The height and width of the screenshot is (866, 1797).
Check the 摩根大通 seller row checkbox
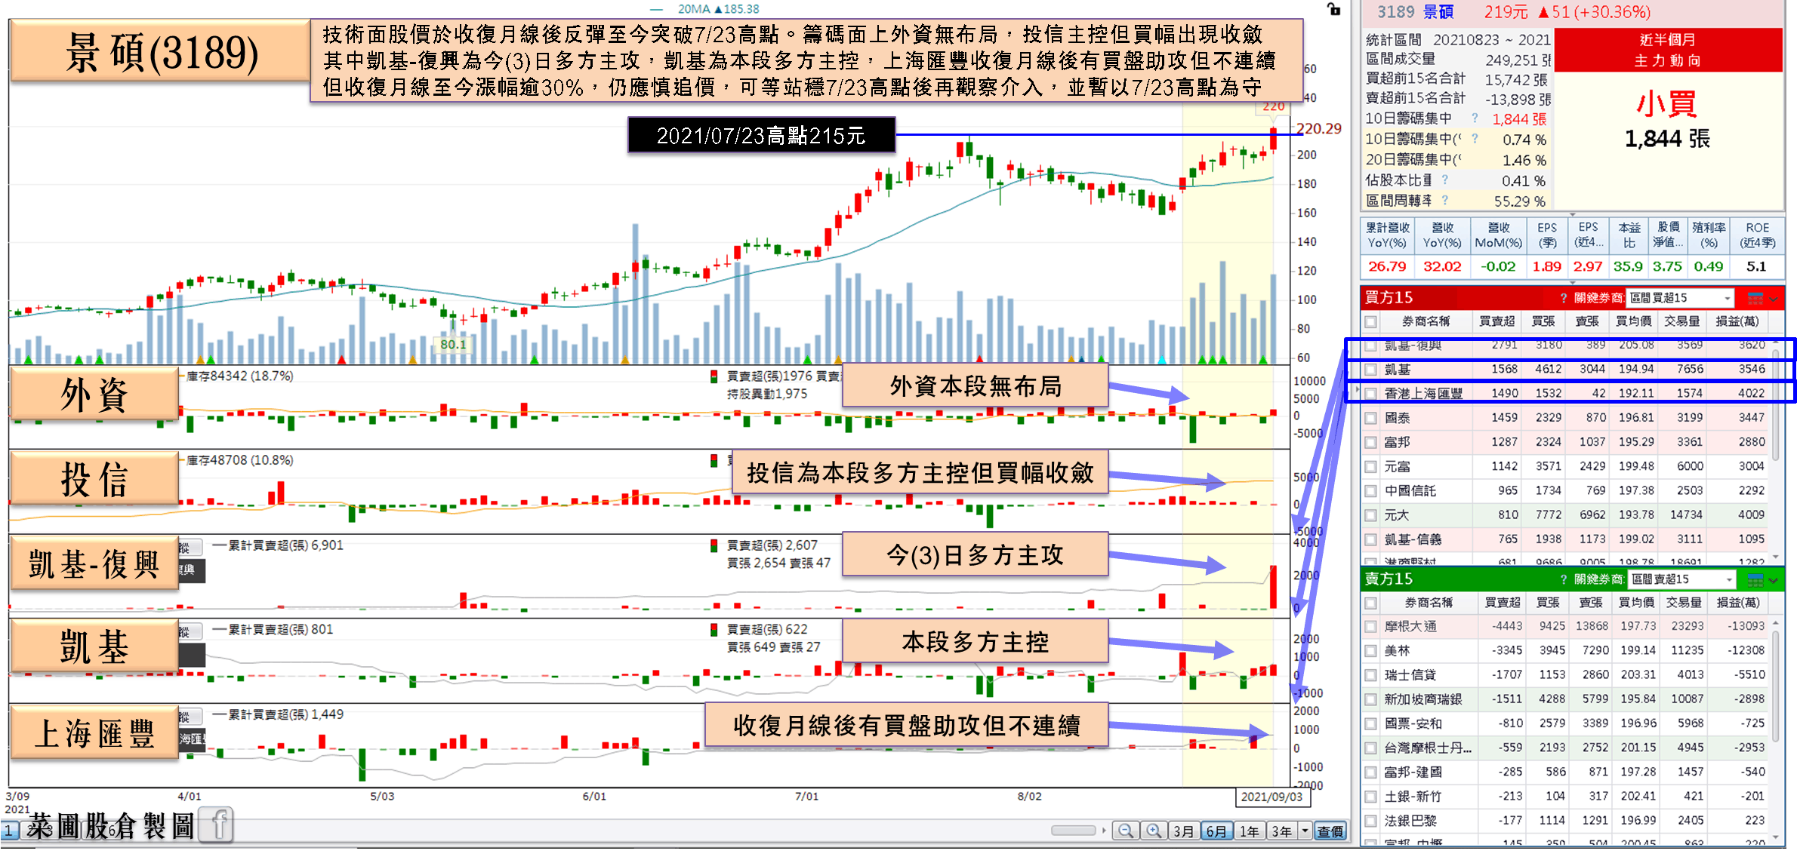tap(1371, 627)
